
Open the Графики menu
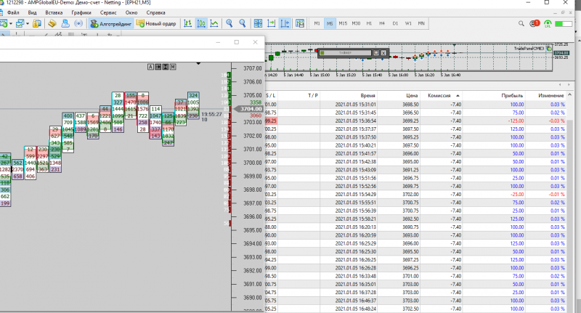[x=81, y=12]
